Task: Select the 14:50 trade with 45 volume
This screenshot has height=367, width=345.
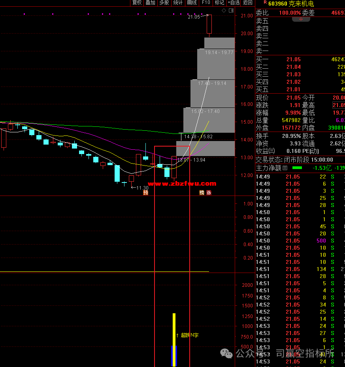Action: (x=300, y=227)
